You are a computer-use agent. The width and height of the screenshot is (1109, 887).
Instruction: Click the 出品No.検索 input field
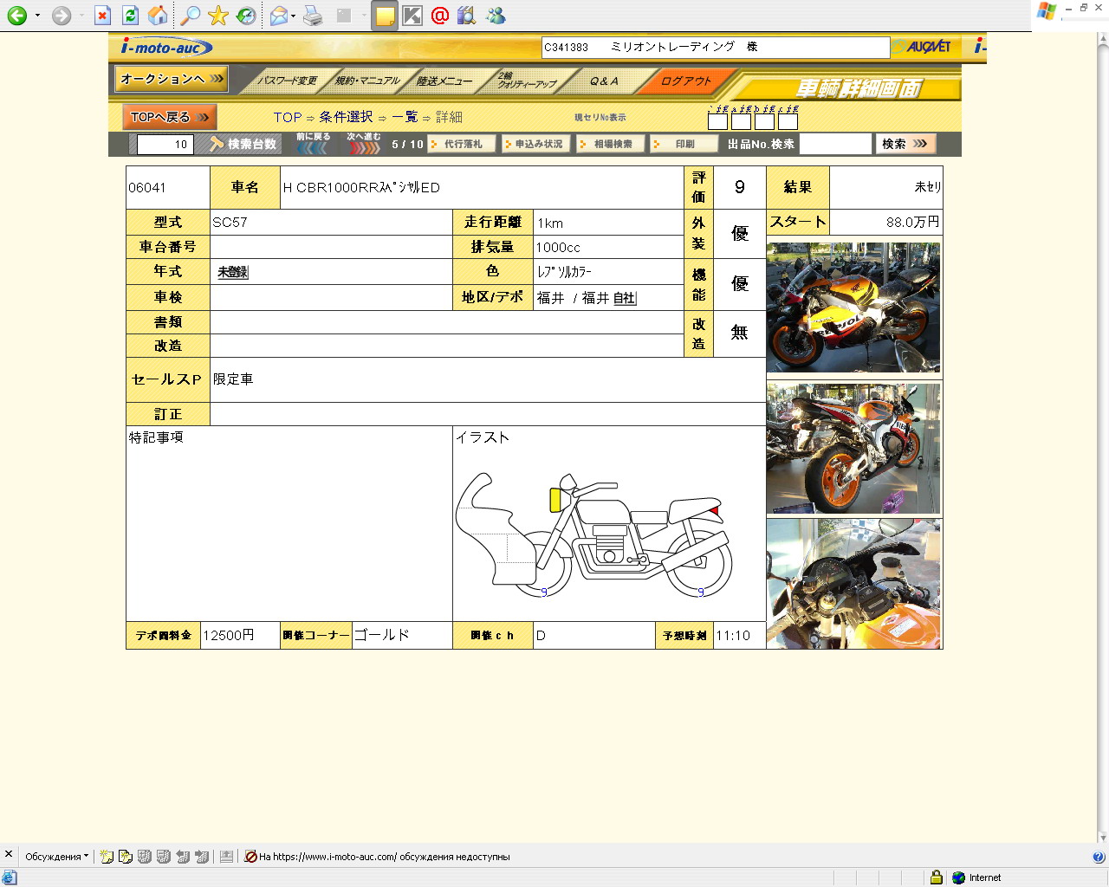pyautogui.click(x=835, y=144)
